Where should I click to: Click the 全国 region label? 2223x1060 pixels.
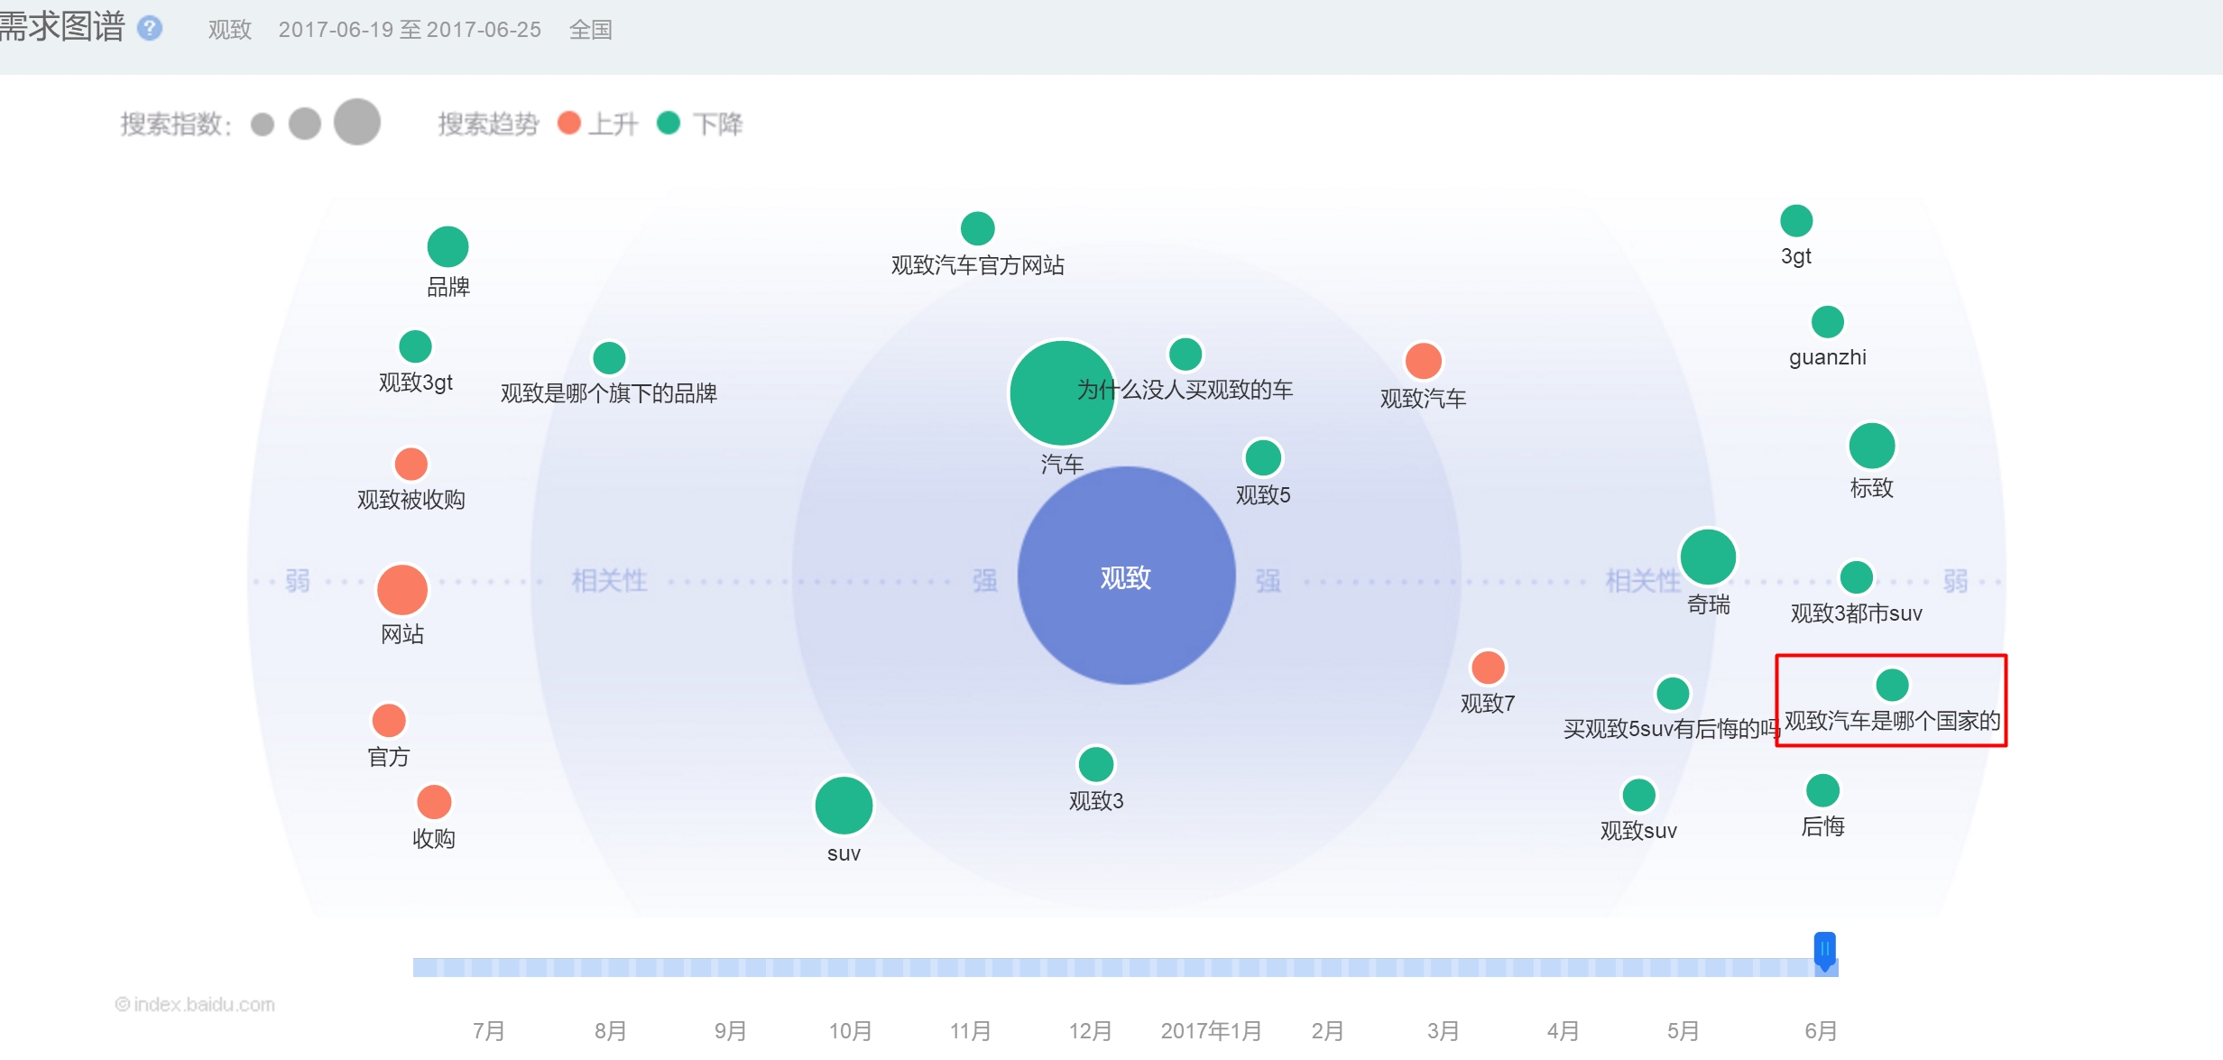[x=591, y=30]
